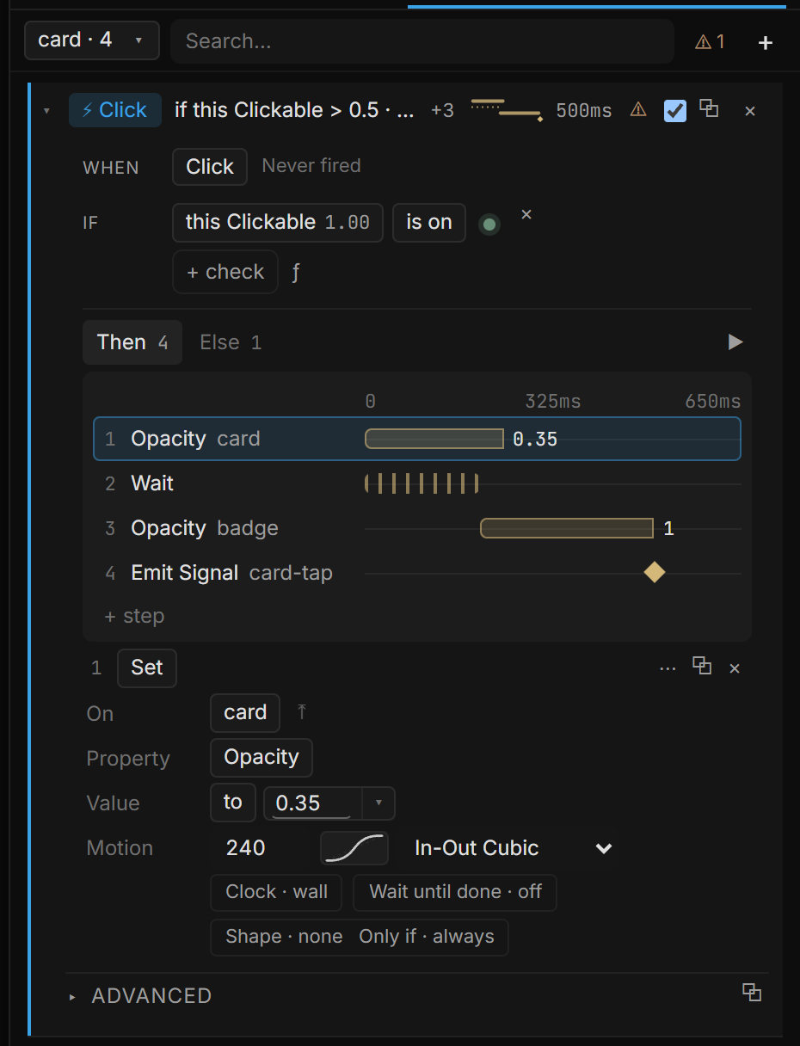The width and height of the screenshot is (800, 1046).
Task: Toggle the green condition status dot
Action: coord(489,225)
